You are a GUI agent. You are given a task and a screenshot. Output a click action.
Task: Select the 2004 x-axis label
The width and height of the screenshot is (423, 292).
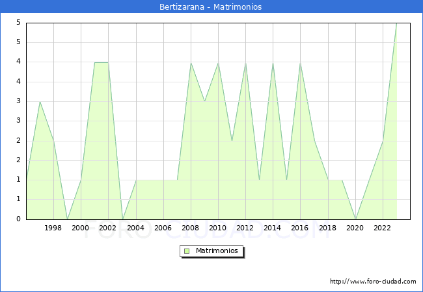point(136,228)
